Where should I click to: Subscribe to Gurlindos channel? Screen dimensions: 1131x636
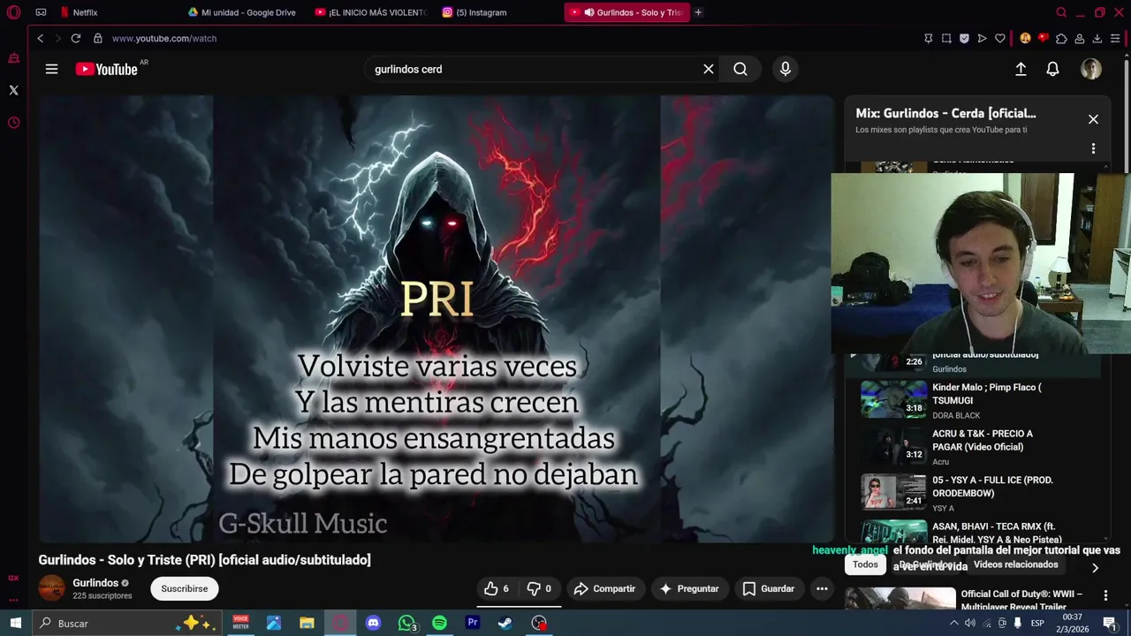click(x=185, y=588)
